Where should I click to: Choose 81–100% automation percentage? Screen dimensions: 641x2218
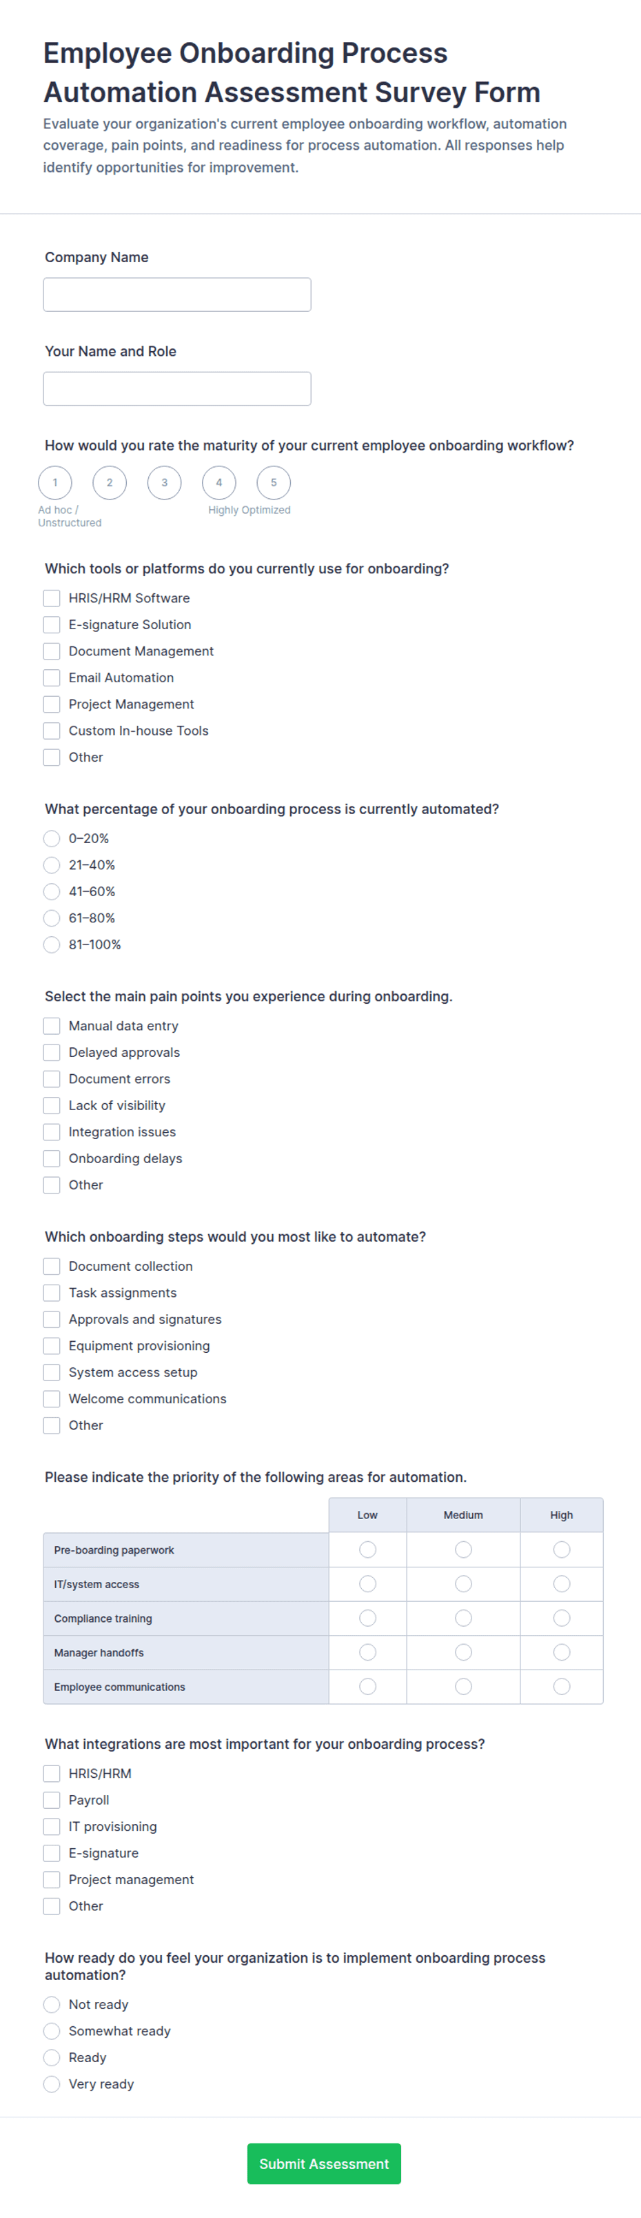[52, 944]
